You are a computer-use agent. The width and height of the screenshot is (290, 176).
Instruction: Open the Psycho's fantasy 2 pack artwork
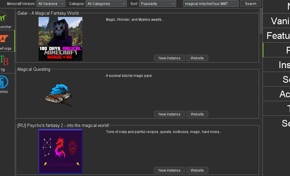[60, 151]
